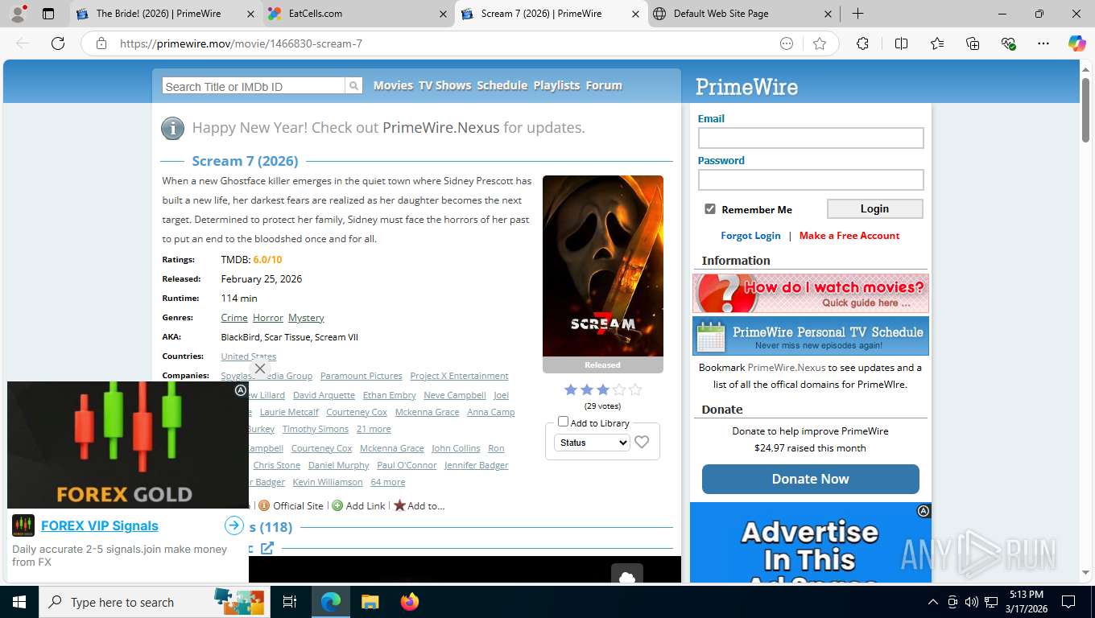This screenshot has height=618, width=1095.
Task: Open the Windows Start menu
Action: (x=19, y=602)
